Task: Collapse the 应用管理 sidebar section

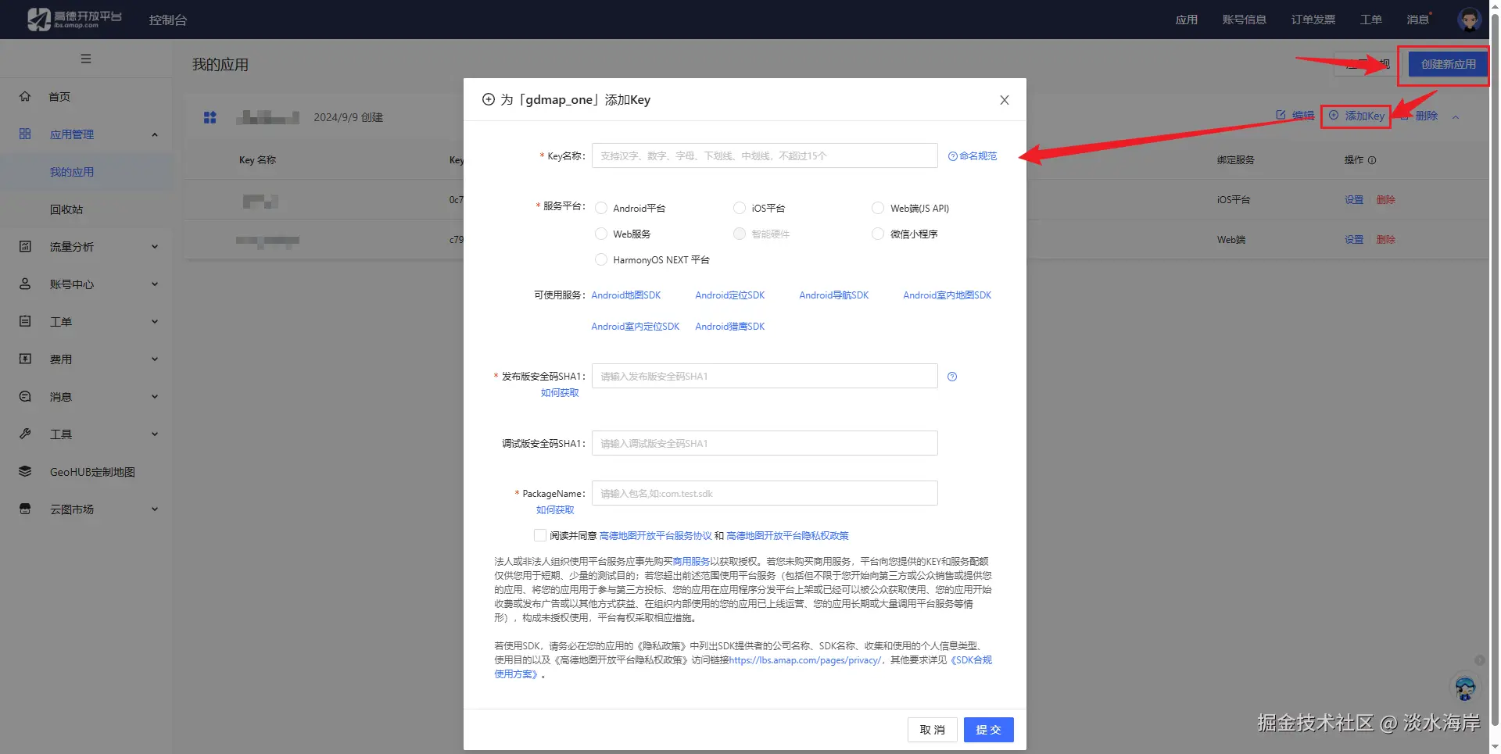Action: 155,134
